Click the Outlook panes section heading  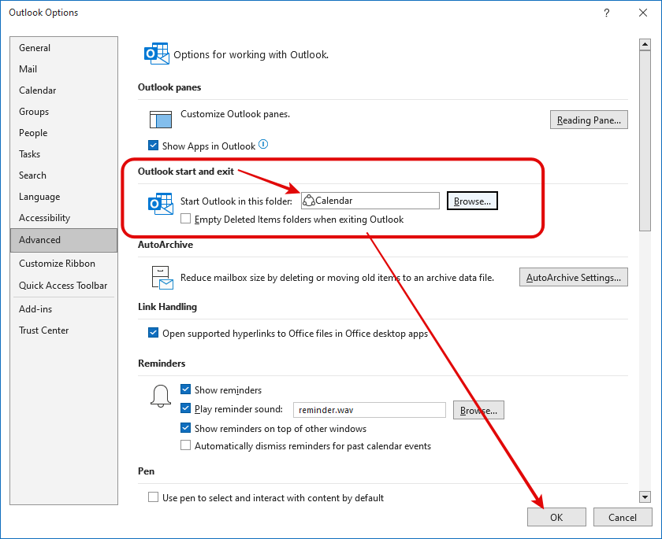pyautogui.click(x=169, y=87)
